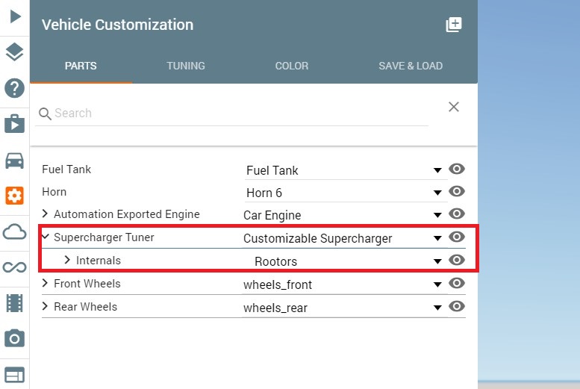Screen dimensions: 580x389
Task: Open the Customizable Supercharger dropdown
Action: 344,238
